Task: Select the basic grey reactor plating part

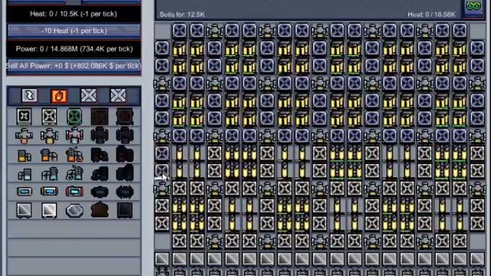Action: 24,210
